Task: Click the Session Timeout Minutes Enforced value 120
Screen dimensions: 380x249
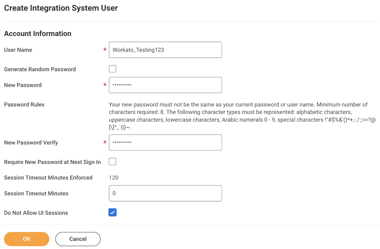Action: click(114, 178)
